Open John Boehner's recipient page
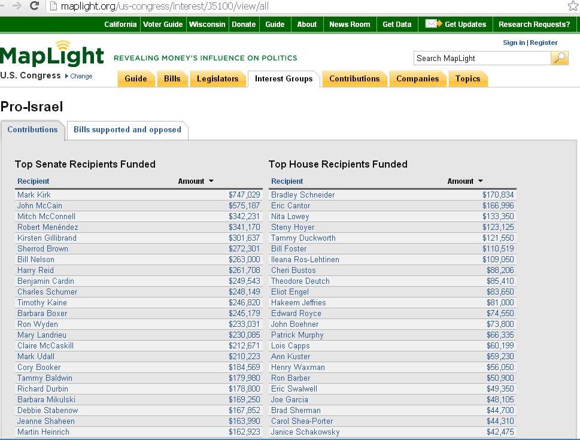Screen dimensions: 580x440 (x=295, y=324)
